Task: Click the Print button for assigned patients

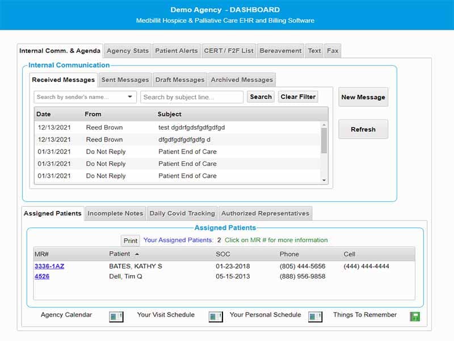Action: 131,240
